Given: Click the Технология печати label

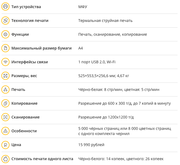Looking at the screenshot, I should click(x=30, y=21).
